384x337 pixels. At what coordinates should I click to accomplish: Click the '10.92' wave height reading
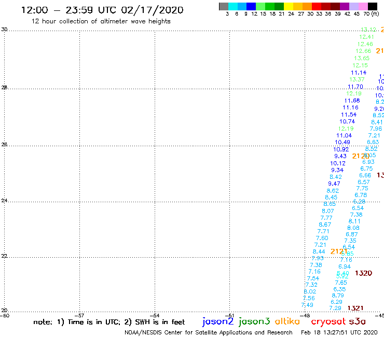click(341, 149)
